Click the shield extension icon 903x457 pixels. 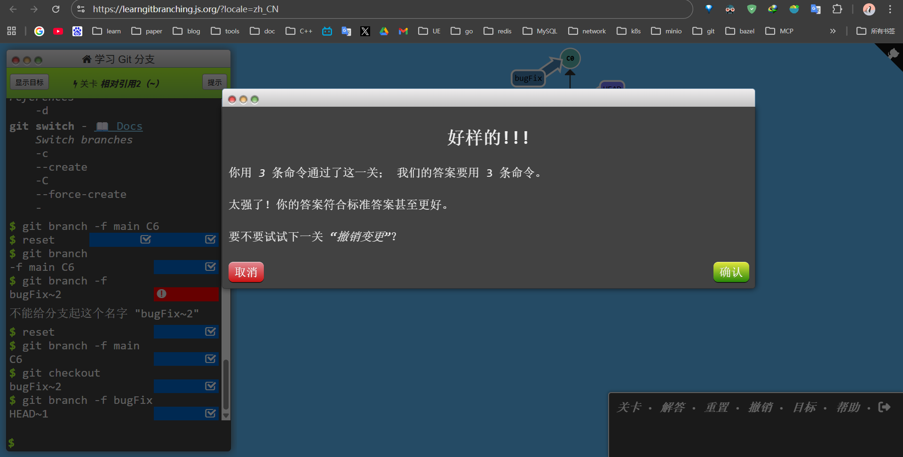[752, 9]
